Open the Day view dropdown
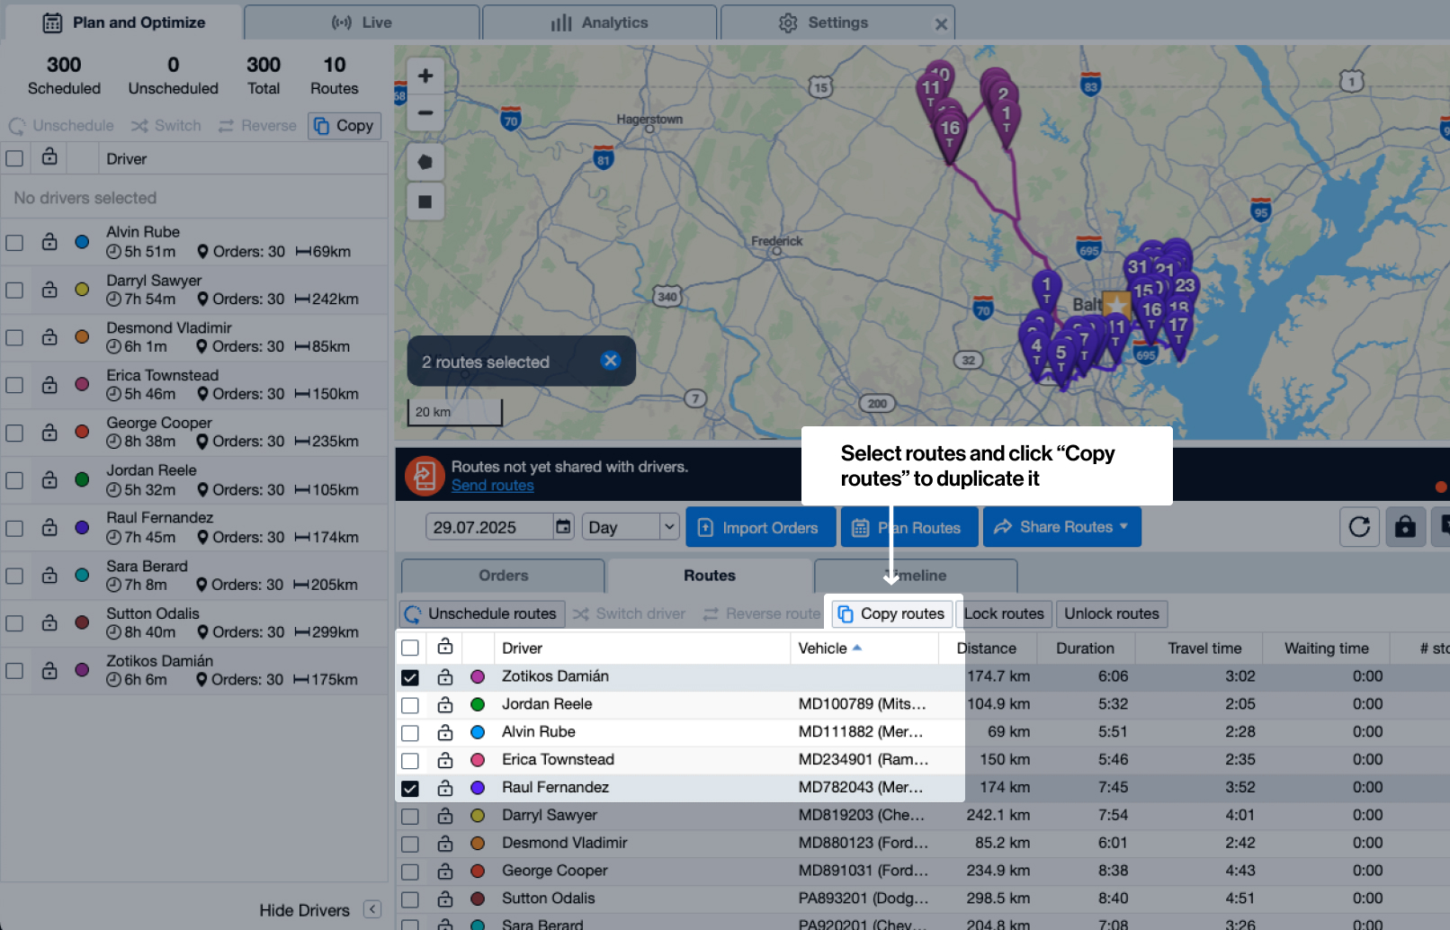The width and height of the screenshot is (1450, 930). 631,527
